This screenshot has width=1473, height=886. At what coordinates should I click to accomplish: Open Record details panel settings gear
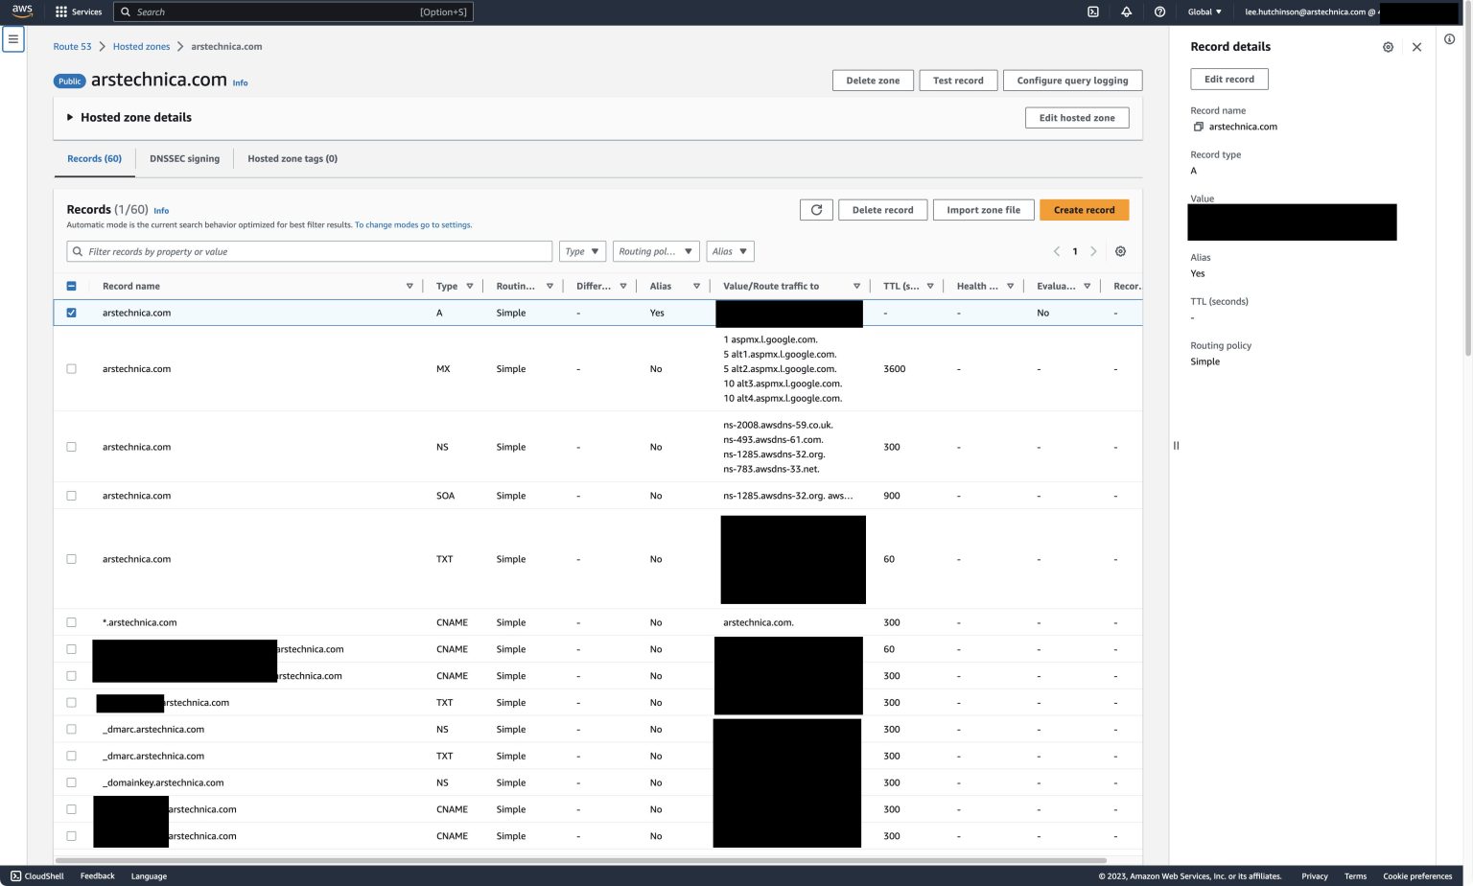(1388, 47)
